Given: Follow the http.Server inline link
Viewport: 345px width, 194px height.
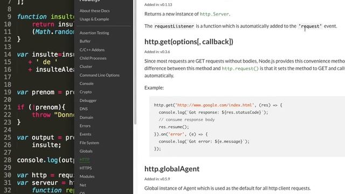Looking at the screenshot, I should (x=214, y=14).
